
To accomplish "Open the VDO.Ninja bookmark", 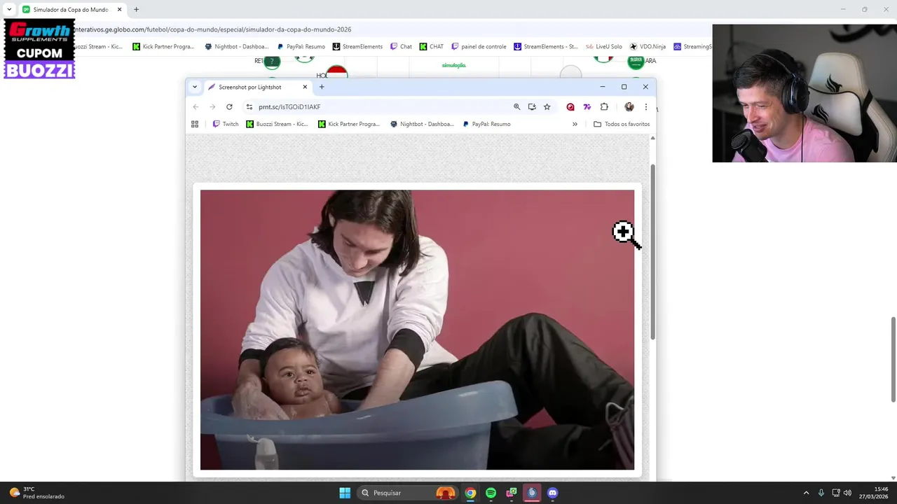I will tap(648, 47).
